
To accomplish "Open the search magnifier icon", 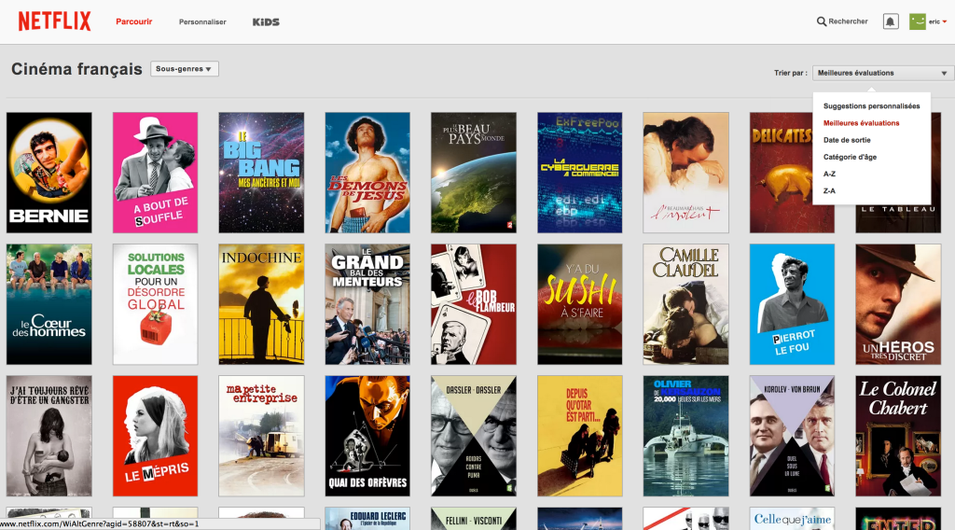I will (x=822, y=21).
